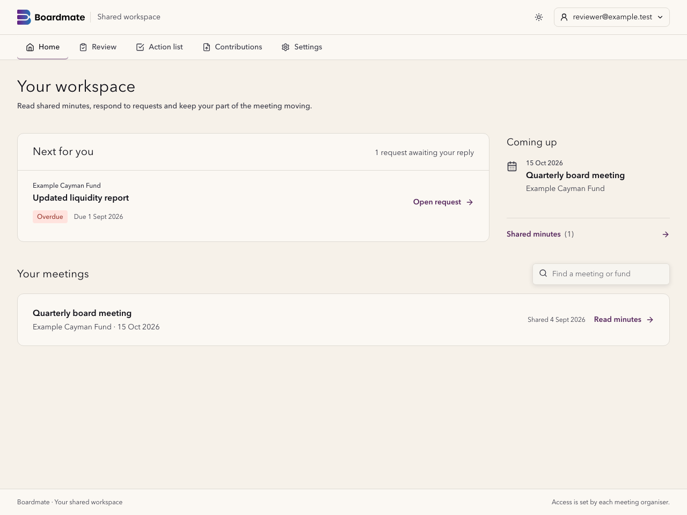Click the Action list checkbox icon
This screenshot has width=687, height=515.
coord(140,47)
